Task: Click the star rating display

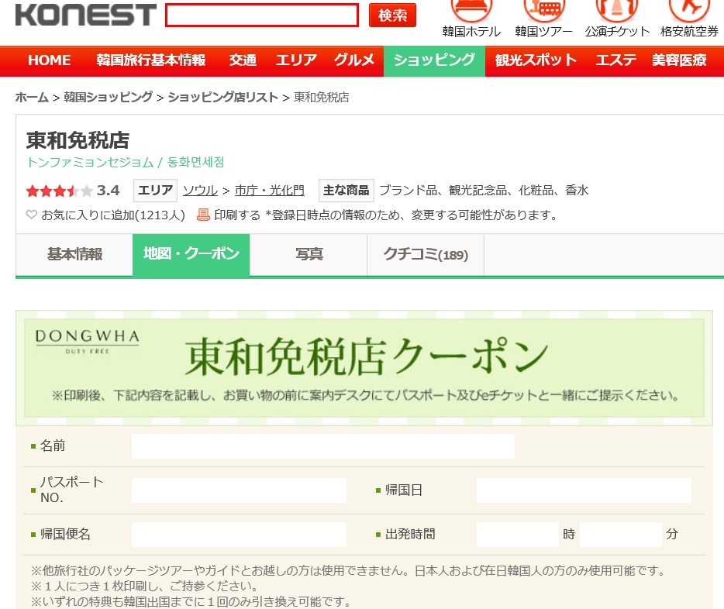Action: click(x=60, y=191)
